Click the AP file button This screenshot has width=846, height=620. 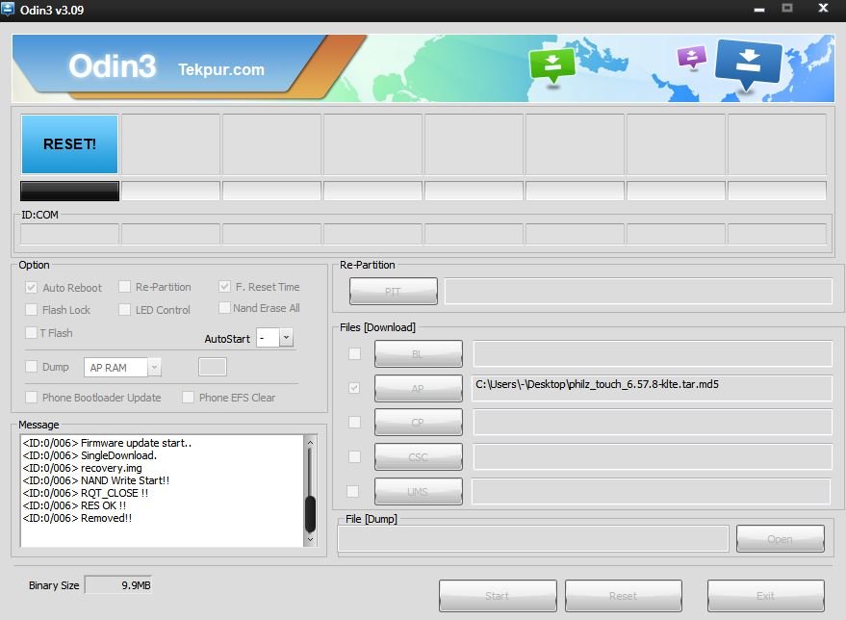(x=418, y=388)
